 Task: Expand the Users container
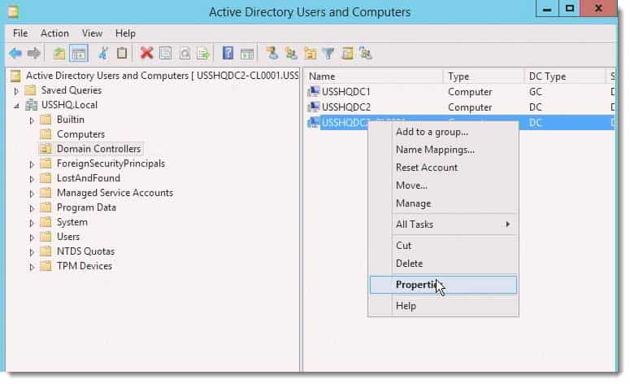(x=32, y=238)
